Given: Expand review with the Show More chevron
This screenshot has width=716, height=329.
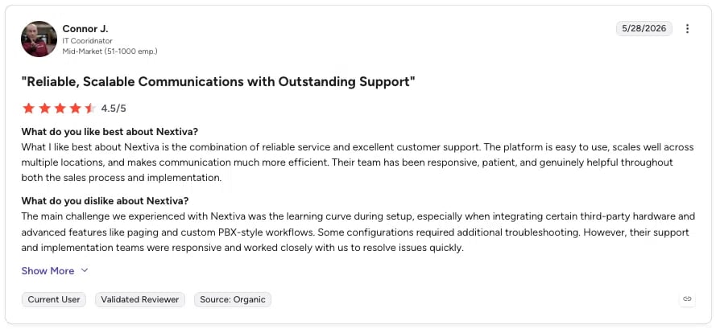Looking at the screenshot, I should pos(85,270).
